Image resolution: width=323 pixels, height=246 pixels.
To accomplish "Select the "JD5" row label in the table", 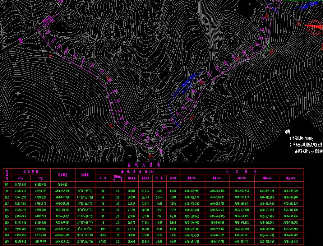I will pos(7,216).
